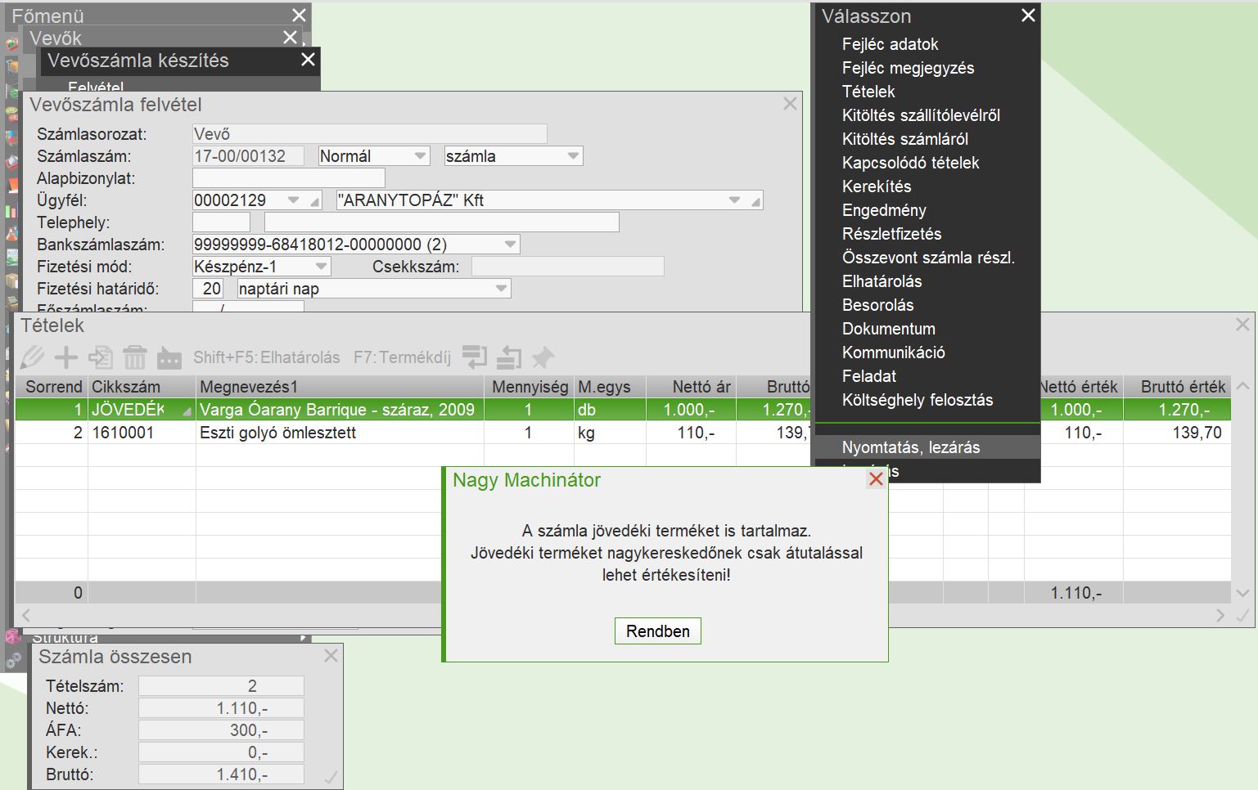Choose Tételek in the Válasszon menu
Image resolution: width=1258 pixels, height=790 pixels.
tap(868, 92)
